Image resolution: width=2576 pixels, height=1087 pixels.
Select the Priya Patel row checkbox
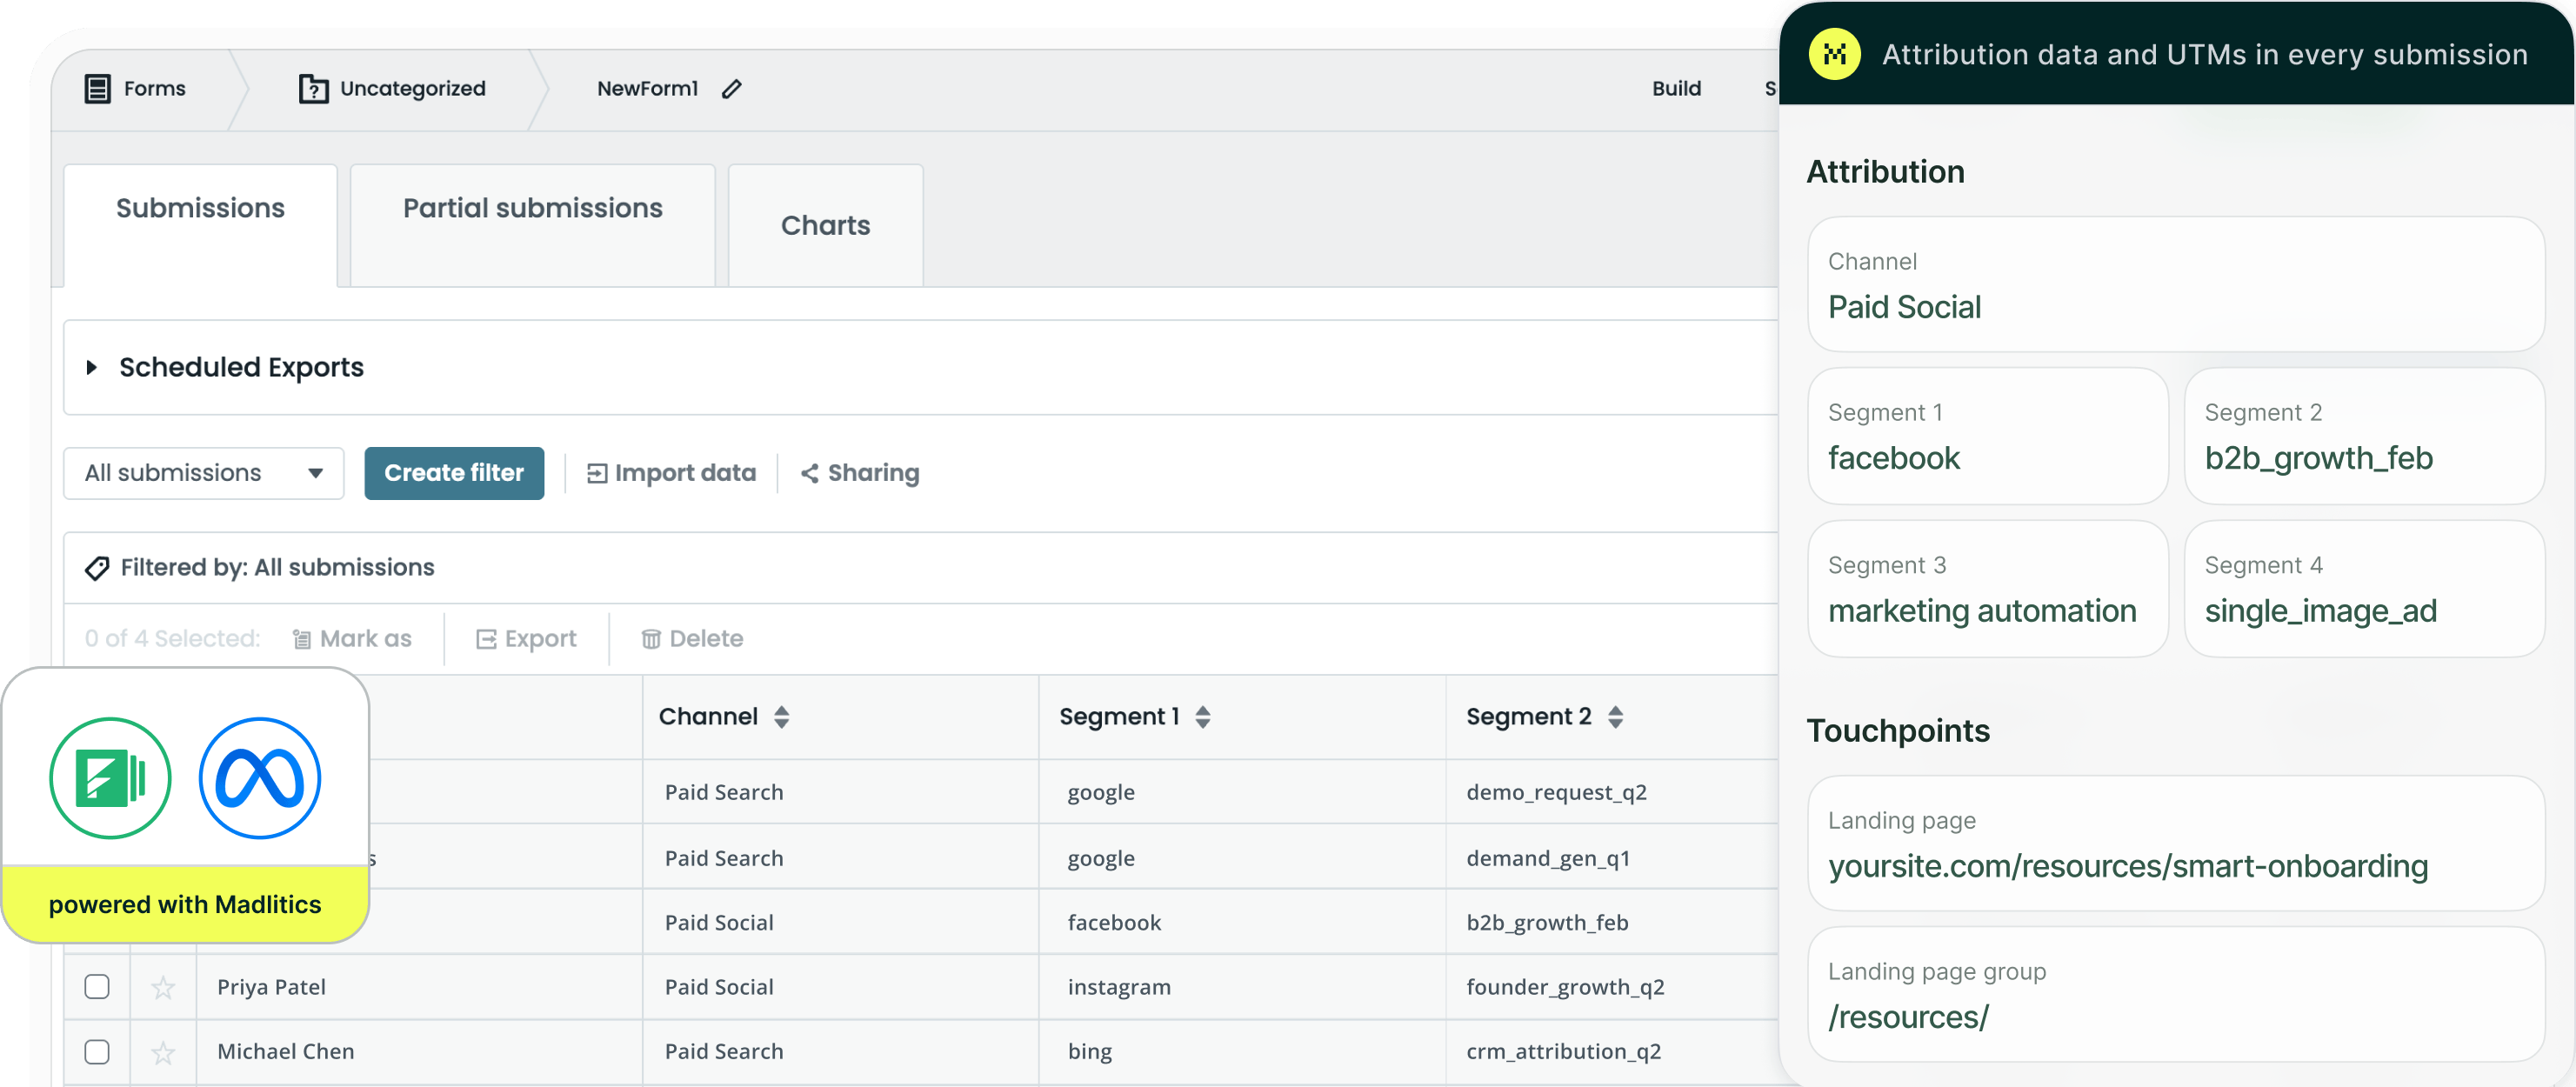pos(97,986)
